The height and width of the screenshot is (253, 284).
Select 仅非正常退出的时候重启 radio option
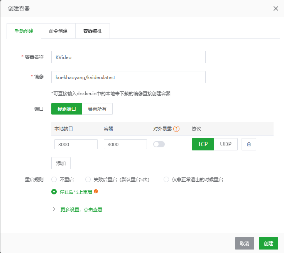tap(166, 179)
